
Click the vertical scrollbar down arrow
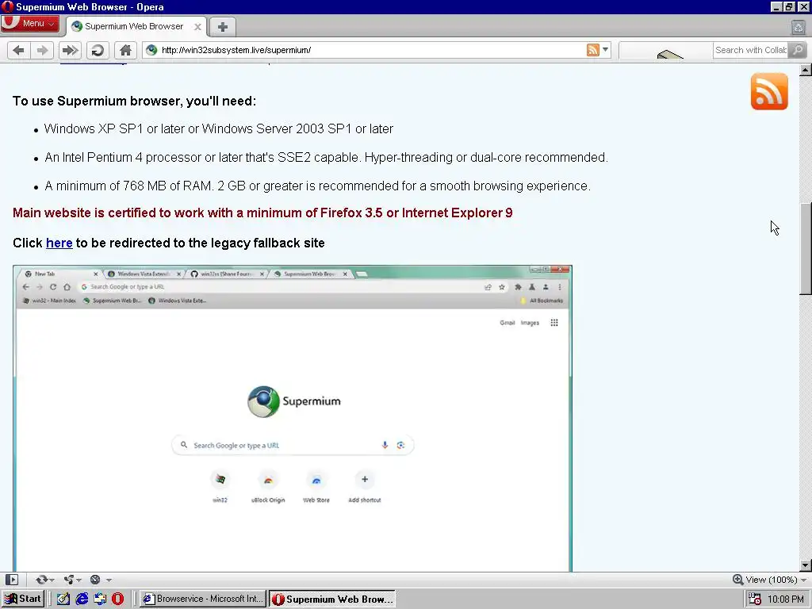[x=806, y=565]
